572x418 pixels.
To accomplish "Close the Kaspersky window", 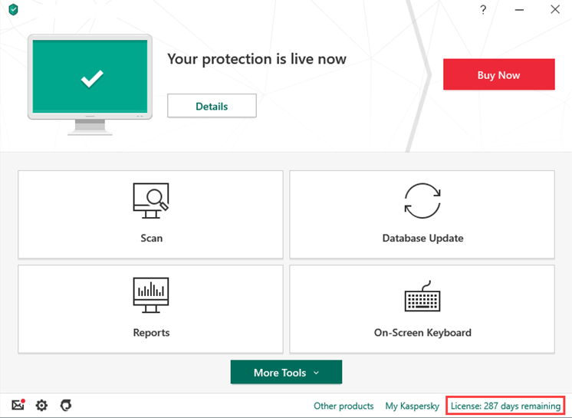I will (555, 9).
